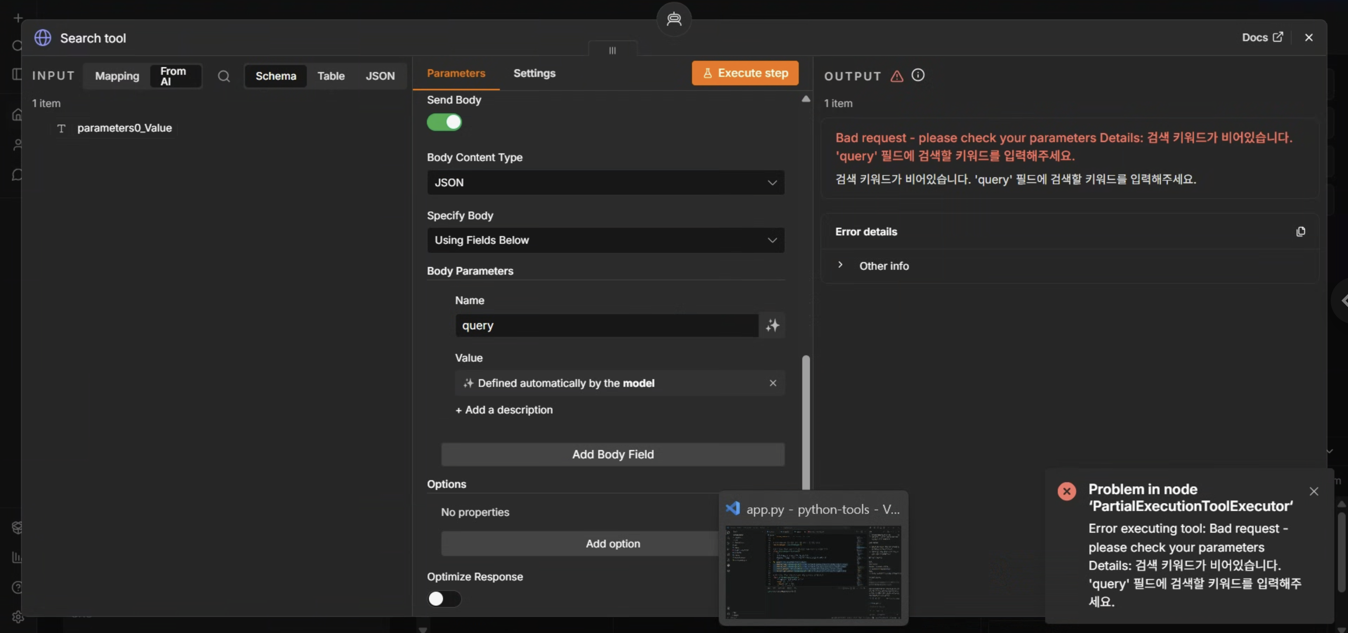Click the plus icon in left sidebar
Screen dimensions: 1348x633
(x=18, y=18)
